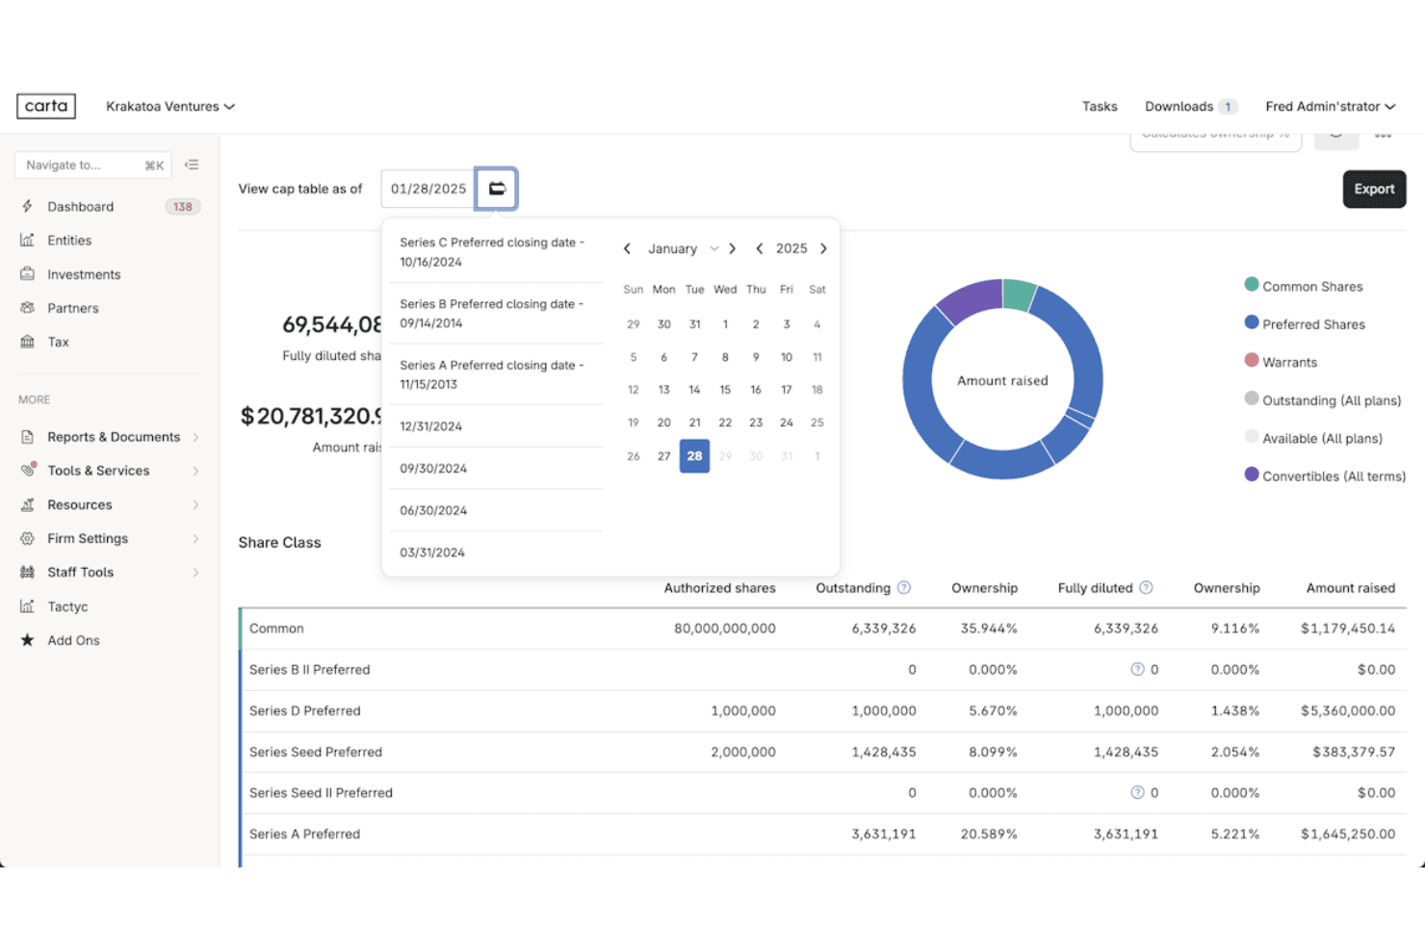Open Tasks in top navigation
Image resolution: width=1425 pixels, height=950 pixels.
click(x=1100, y=106)
